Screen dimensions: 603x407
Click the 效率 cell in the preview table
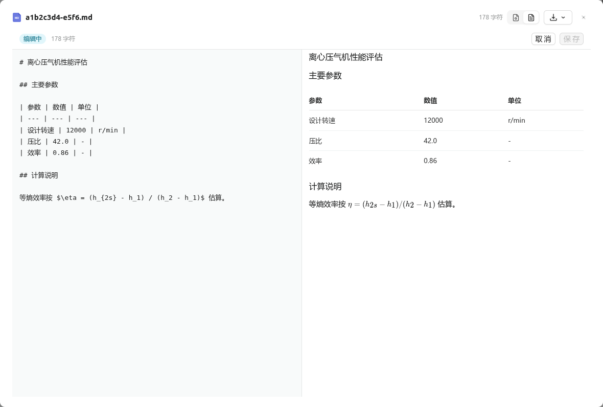point(315,161)
